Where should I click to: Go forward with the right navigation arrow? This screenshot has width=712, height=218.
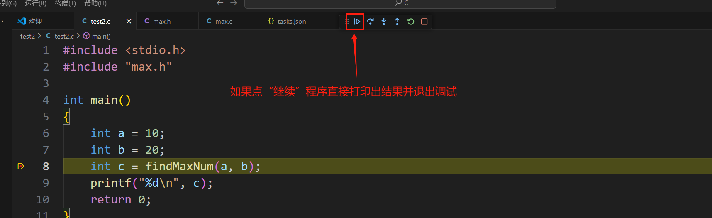[x=234, y=3]
